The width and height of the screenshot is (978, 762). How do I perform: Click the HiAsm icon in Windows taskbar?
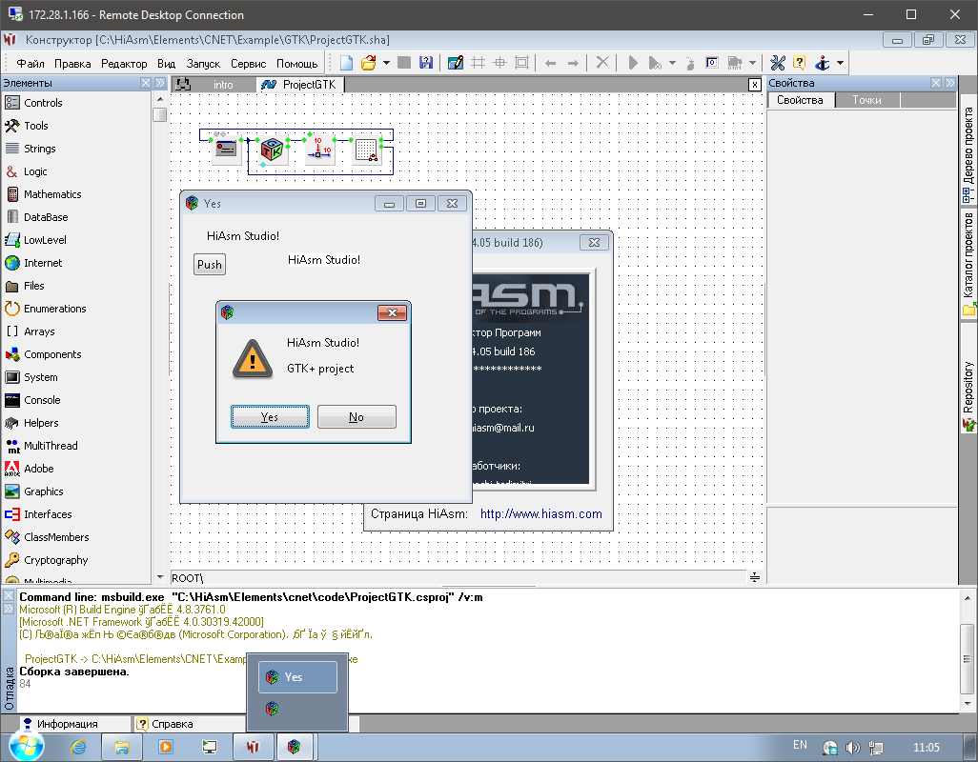click(253, 747)
